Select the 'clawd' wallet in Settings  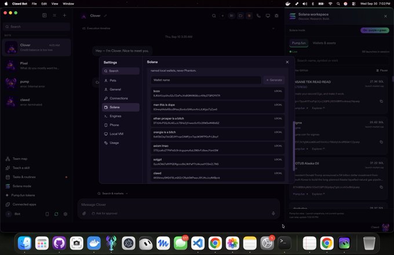click(218, 176)
